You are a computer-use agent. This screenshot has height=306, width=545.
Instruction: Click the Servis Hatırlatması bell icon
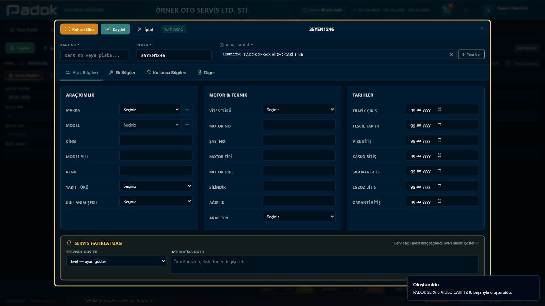pos(69,243)
